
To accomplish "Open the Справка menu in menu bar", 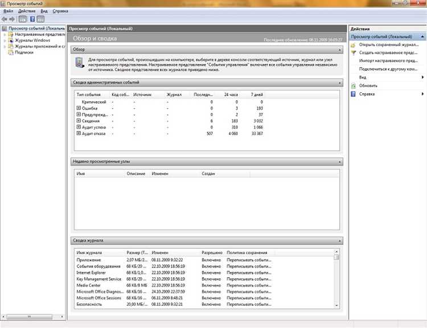I will [x=60, y=11].
